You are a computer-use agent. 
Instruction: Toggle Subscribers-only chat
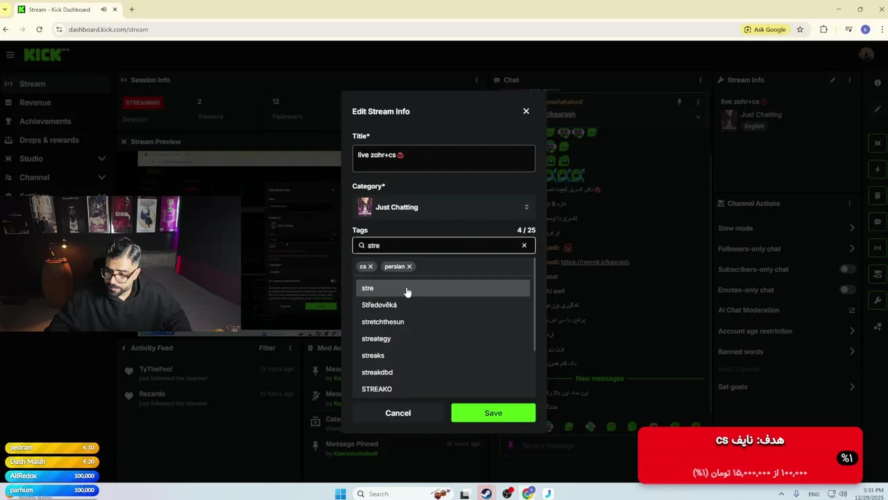pyautogui.click(x=847, y=269)
